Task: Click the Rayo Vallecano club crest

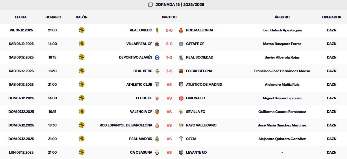Action: 181,125
